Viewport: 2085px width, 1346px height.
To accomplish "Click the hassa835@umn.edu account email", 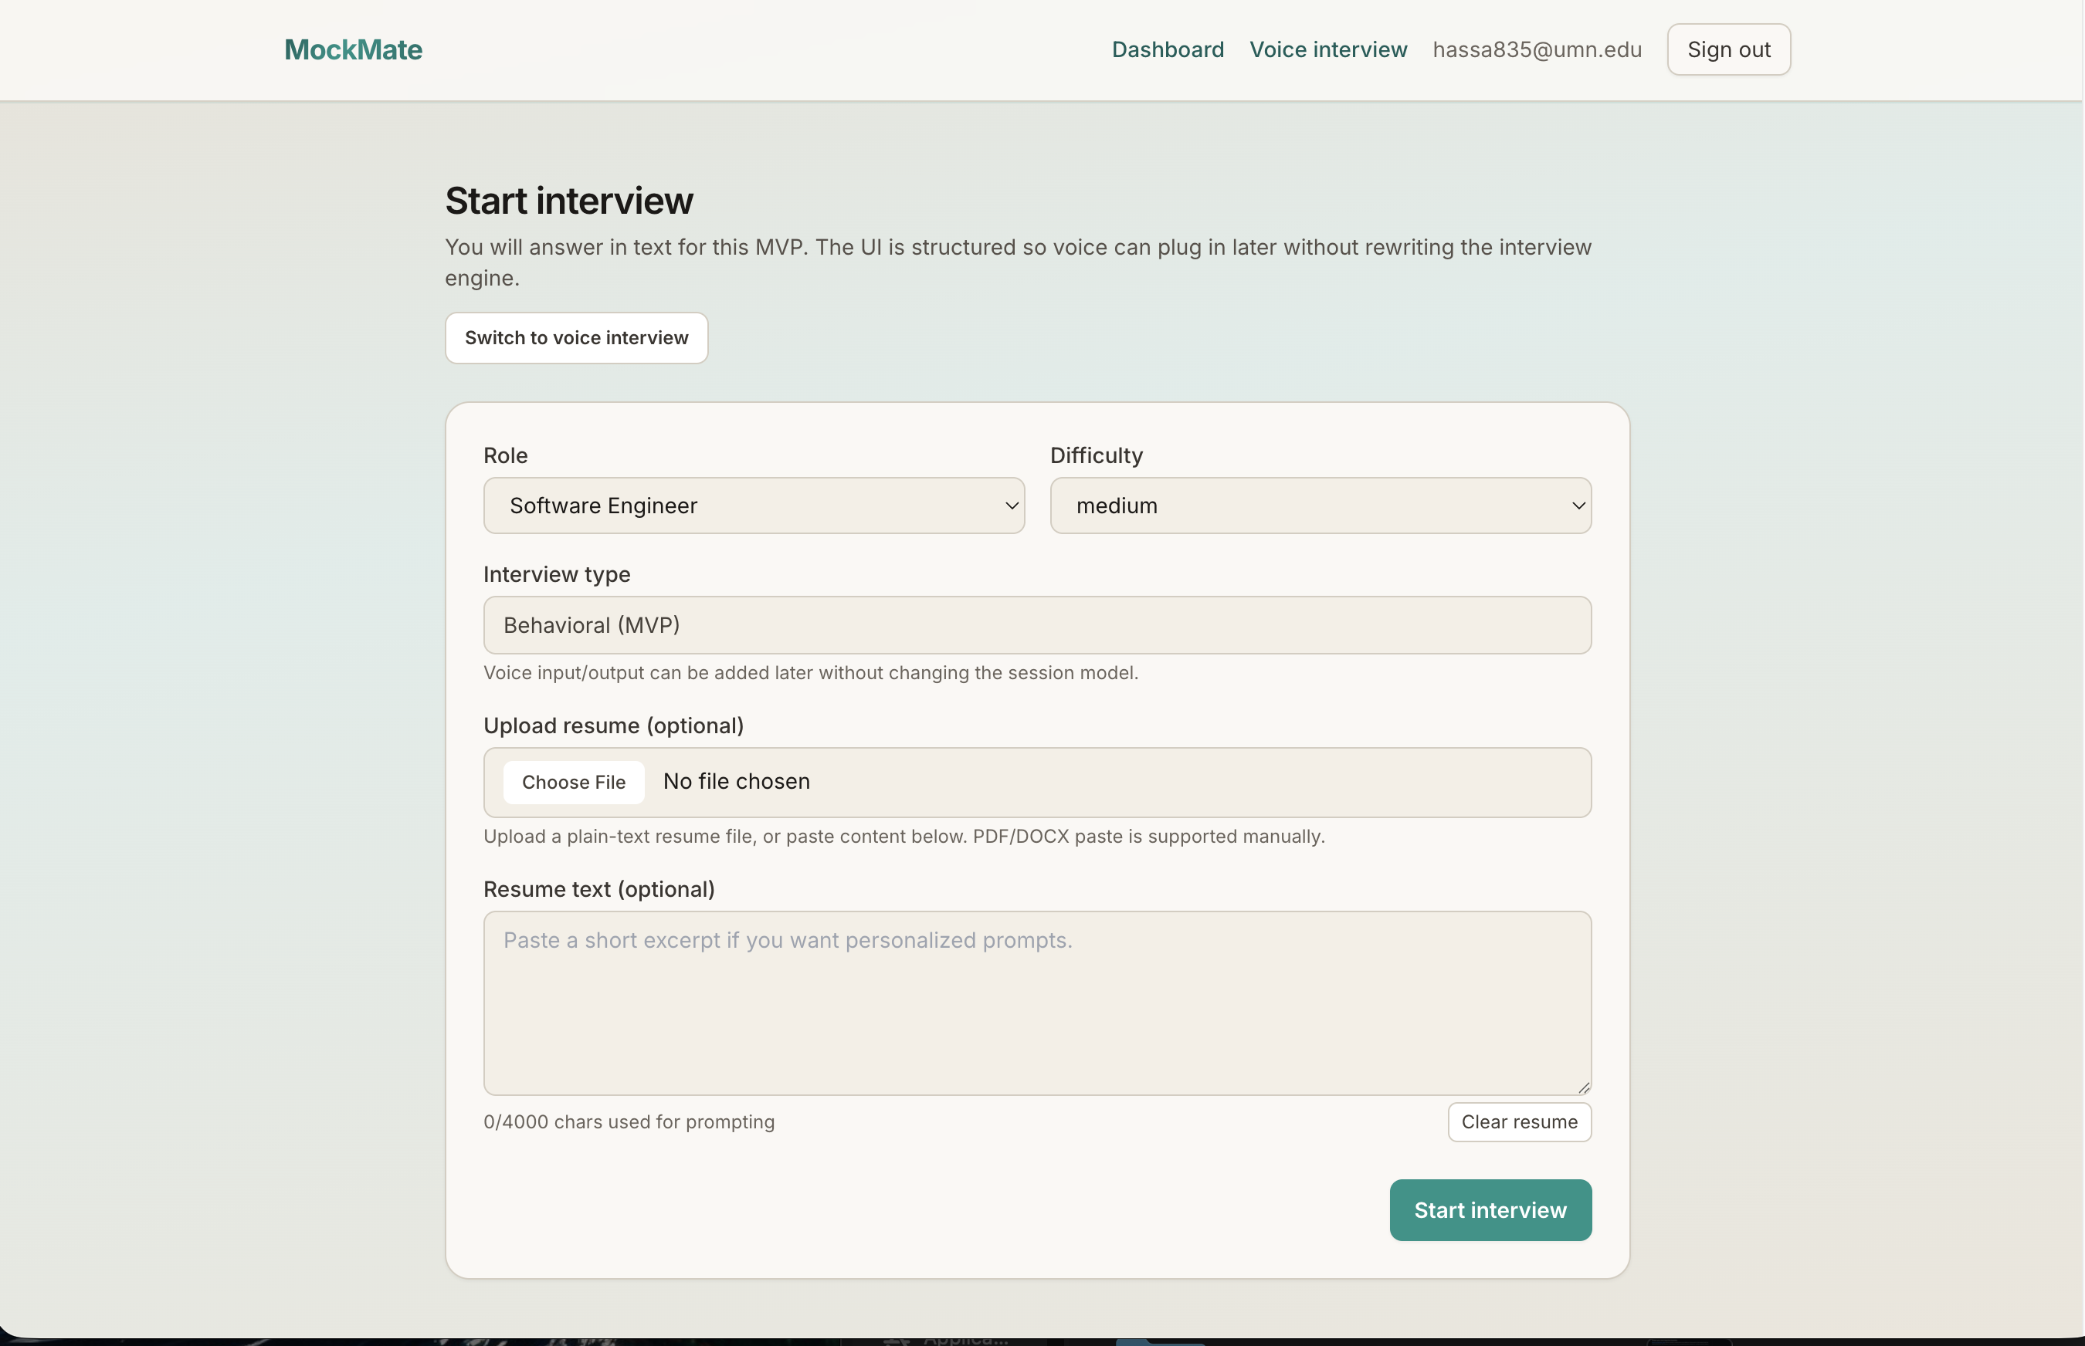I will (1537, 50).
